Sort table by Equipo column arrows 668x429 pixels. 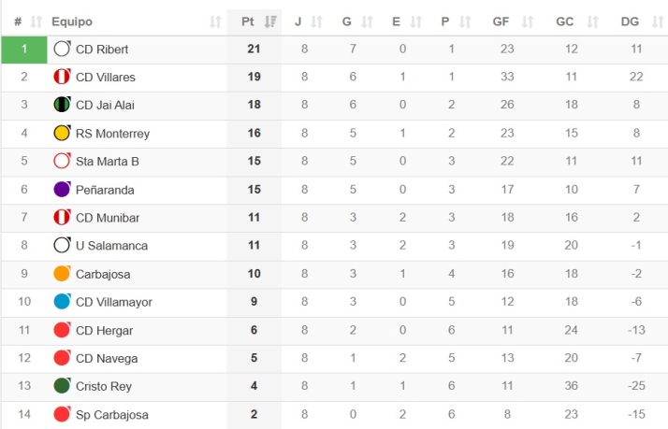pos(215,21)
